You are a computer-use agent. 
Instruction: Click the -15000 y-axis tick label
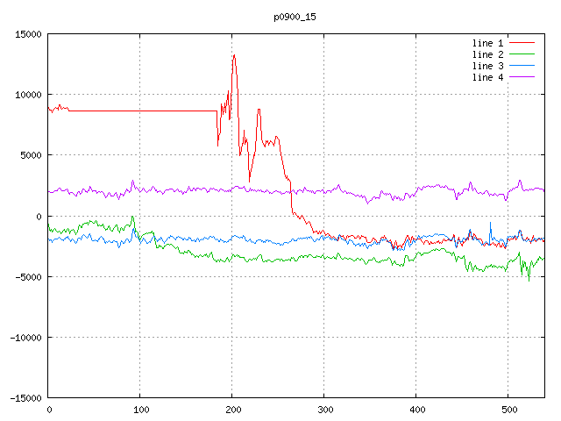coord(25,397)
